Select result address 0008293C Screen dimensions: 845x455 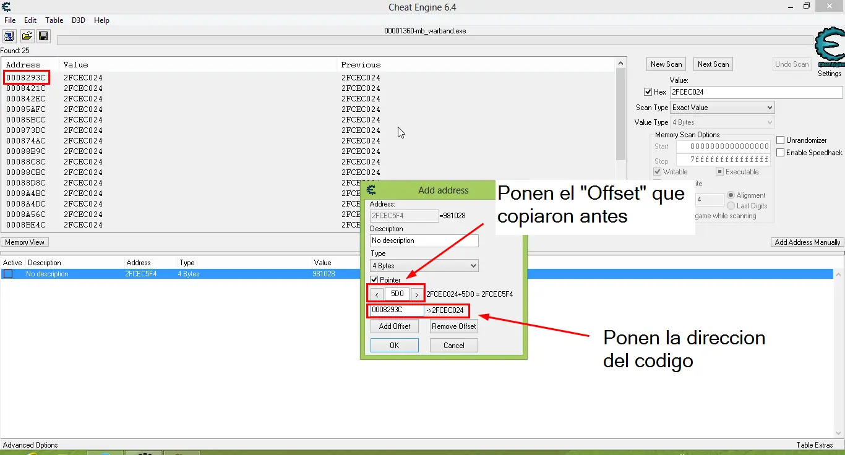[26, 78]
